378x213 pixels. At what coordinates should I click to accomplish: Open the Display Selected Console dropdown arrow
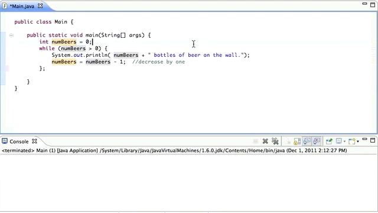(344, 141)
